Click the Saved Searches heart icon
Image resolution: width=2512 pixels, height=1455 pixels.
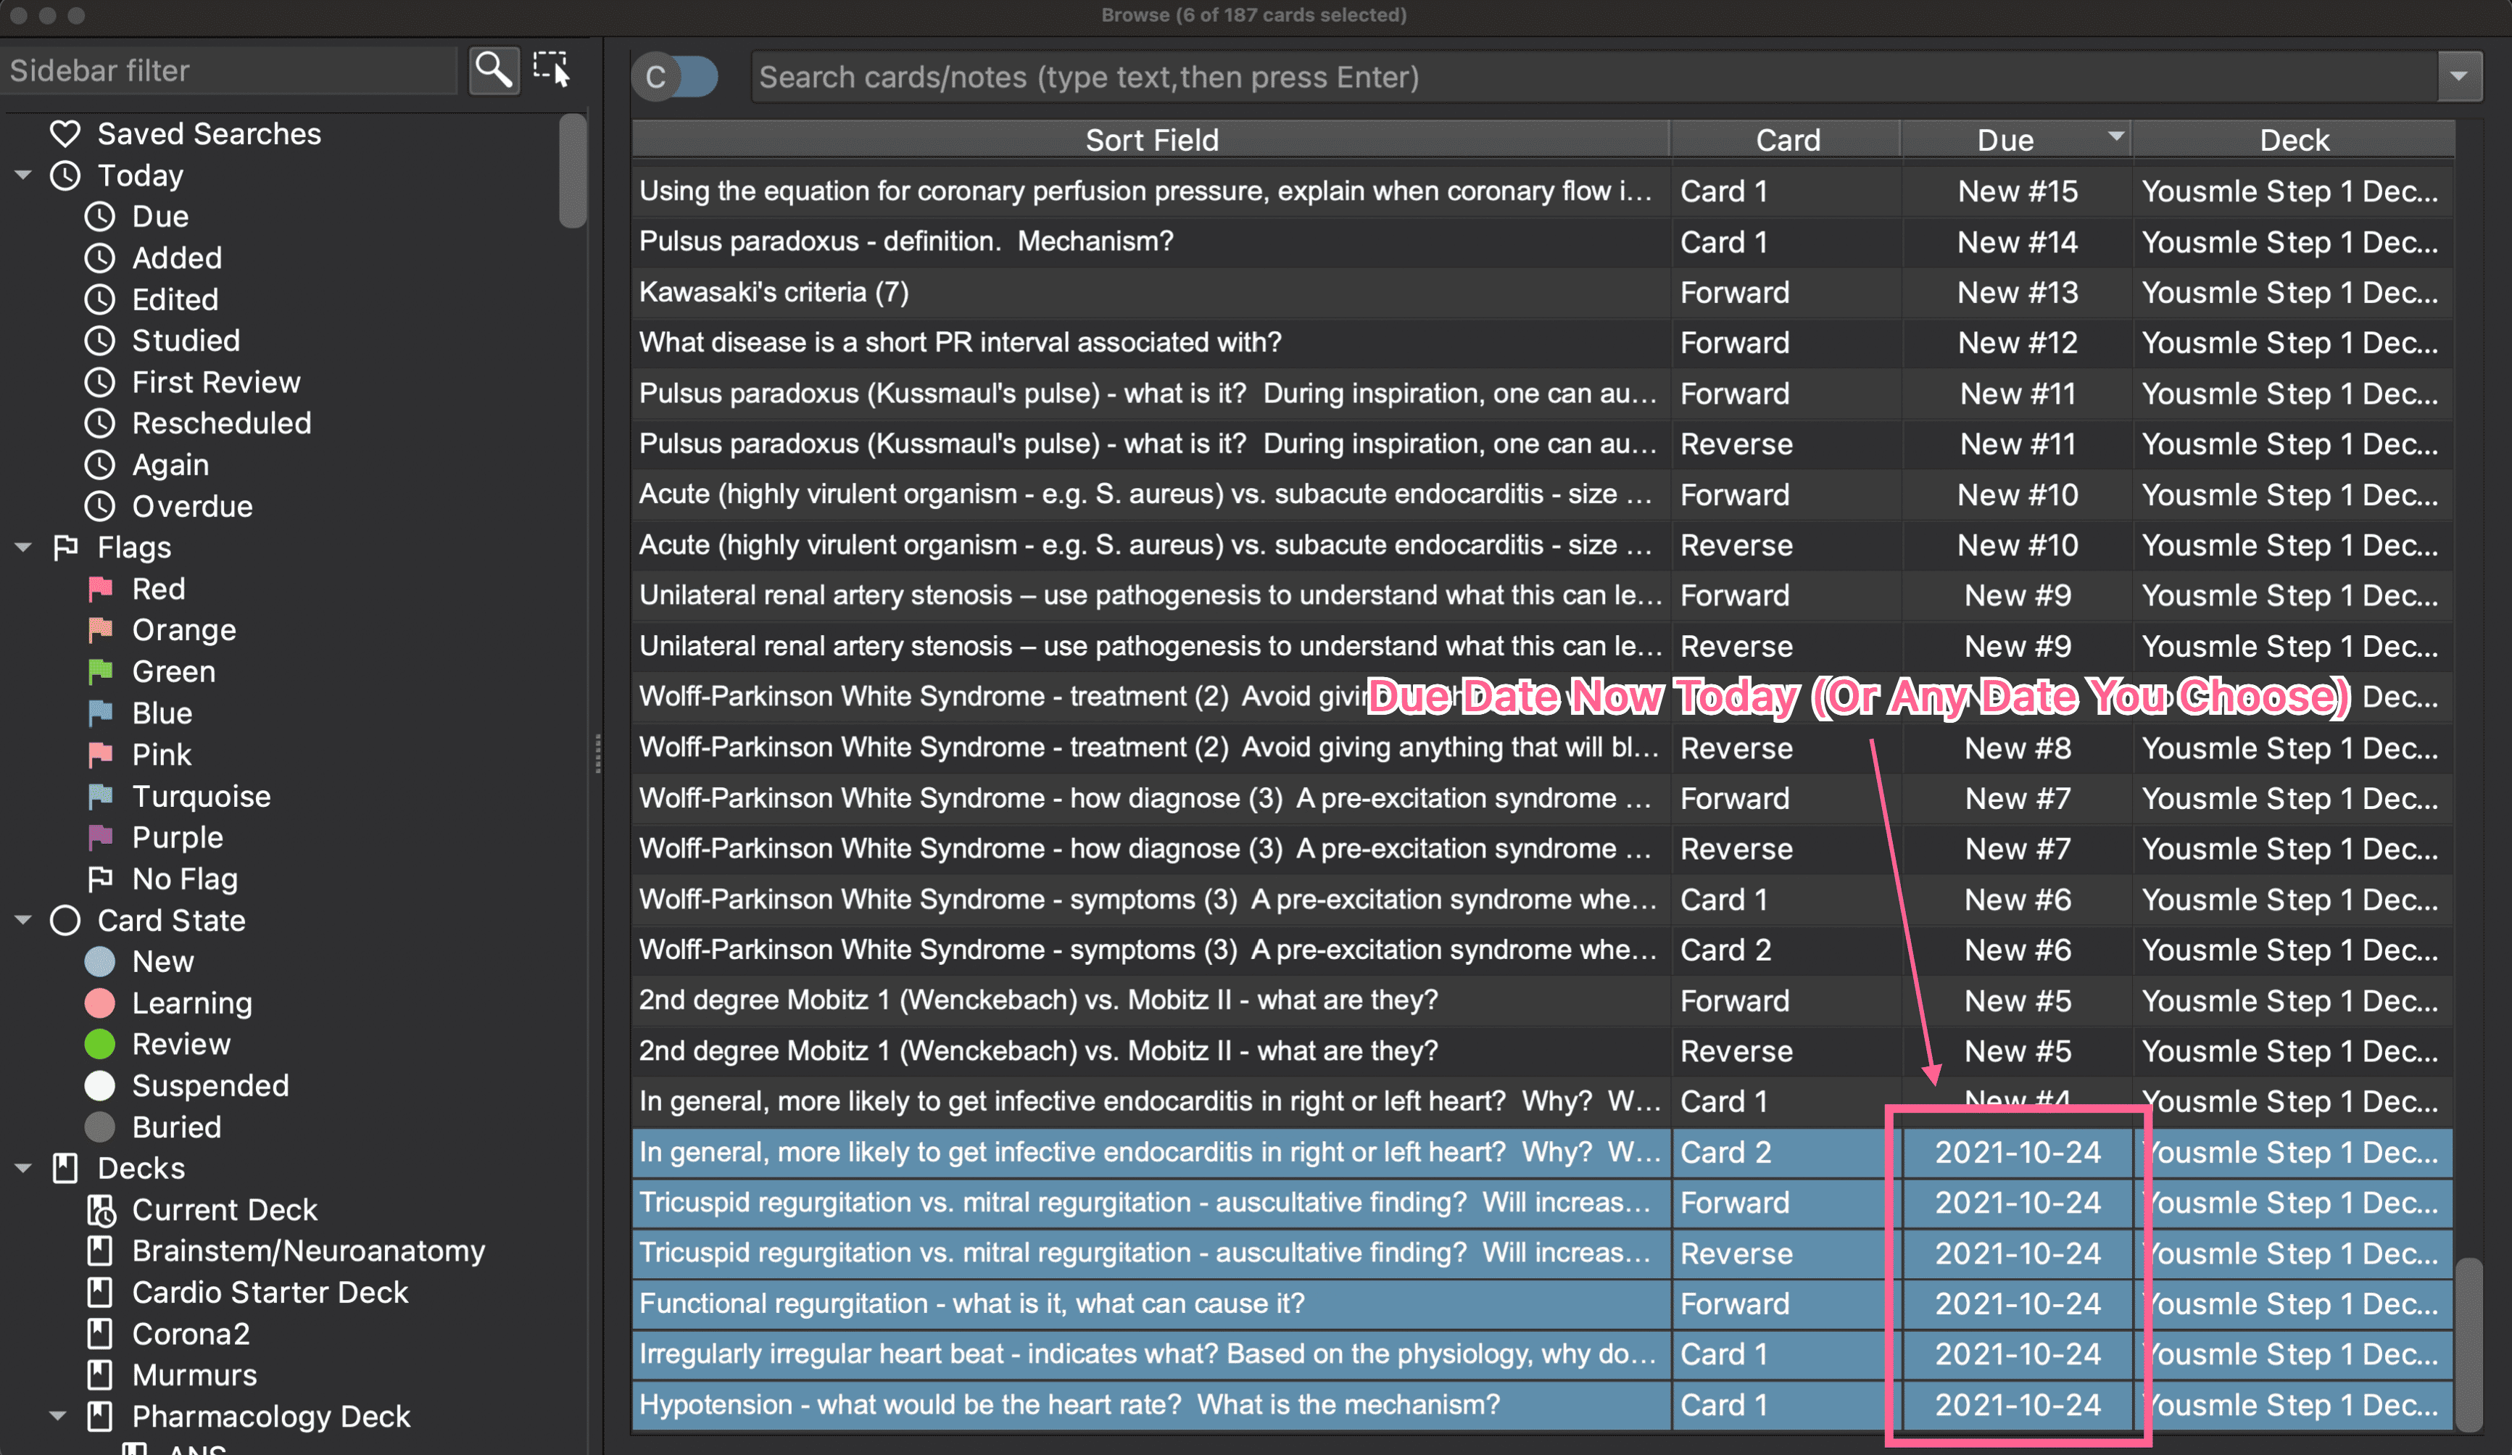coord(66,133)
